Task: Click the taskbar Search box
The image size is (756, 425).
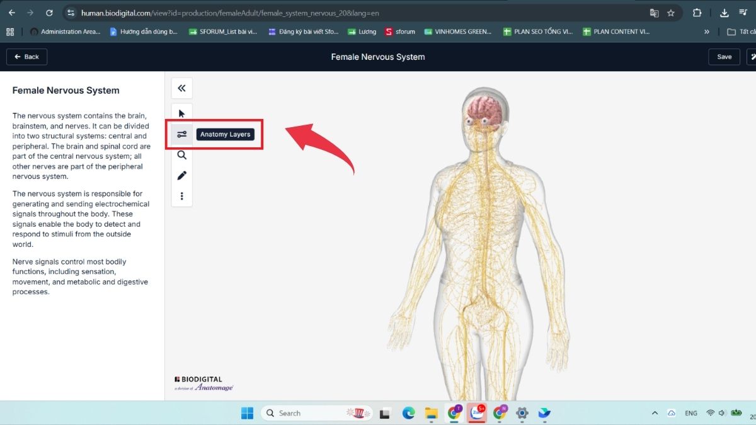Action: (x=317, y=413)
